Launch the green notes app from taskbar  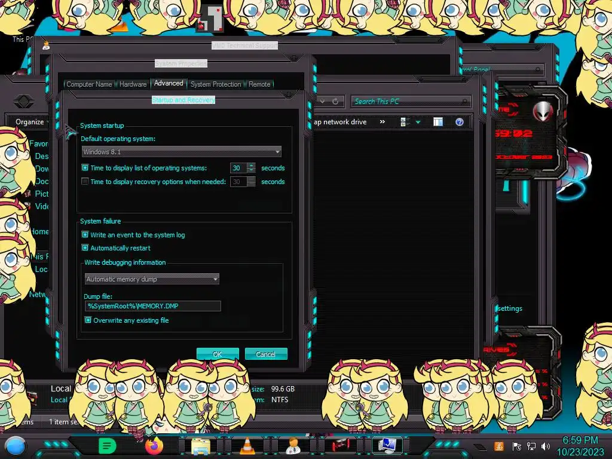click(108, 446)
